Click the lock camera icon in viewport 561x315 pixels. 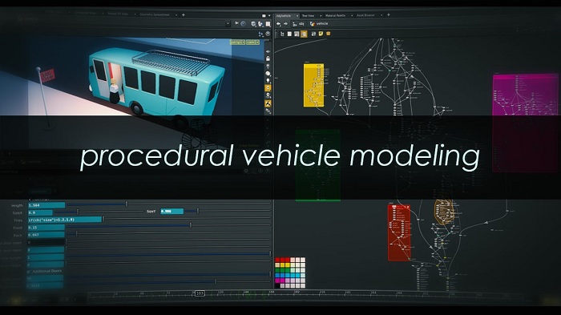(x=268, y=59)
